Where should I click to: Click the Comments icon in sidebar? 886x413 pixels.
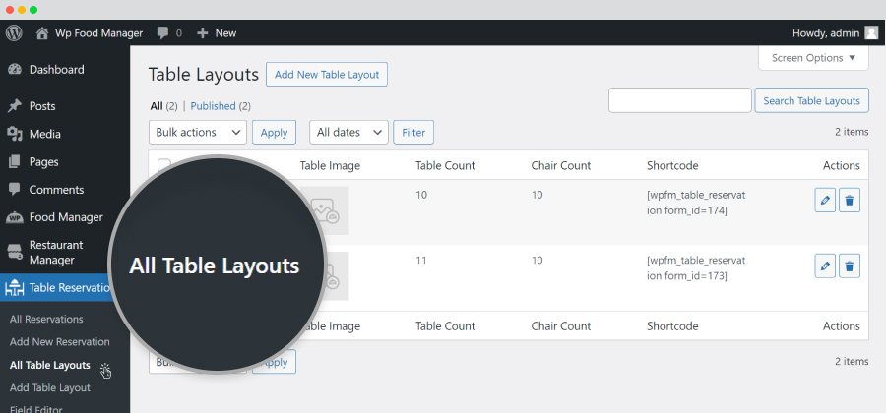pyautogui.click(x=14, y=190)
